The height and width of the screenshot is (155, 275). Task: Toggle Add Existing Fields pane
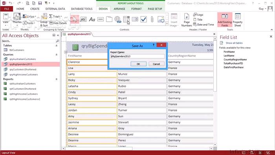pyautogui.click(x=225, y=20)
